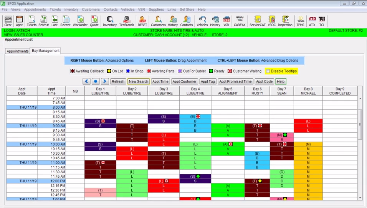Select the 8:45 AM (S) appointment in Bay 1
The width and height of the screenshot is (367, 208).
coord(100,121)
